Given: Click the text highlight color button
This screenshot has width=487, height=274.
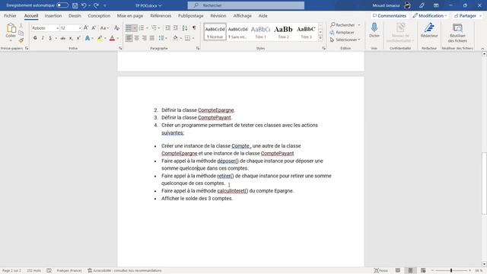Looking at the screenshot, I should (x=100, y=38).
